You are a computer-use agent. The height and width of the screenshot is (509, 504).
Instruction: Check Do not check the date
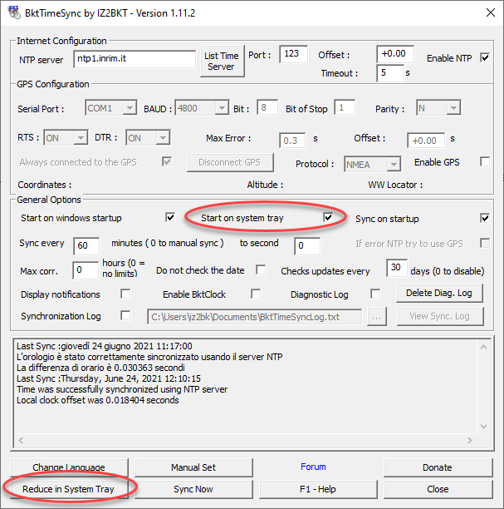click(x=261, y=269)
